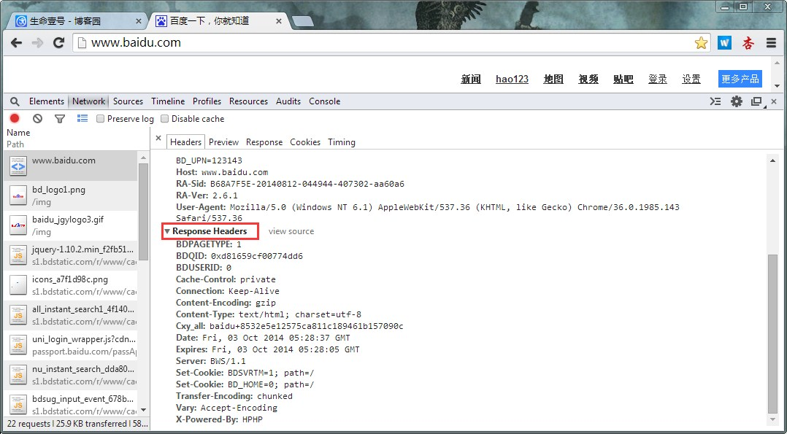Enable the Preserve log checkbox
This screenshot has width=787, height=434.
click(x=101, y=119)
